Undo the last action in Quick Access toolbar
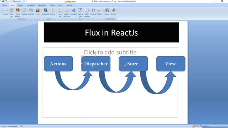This screenshot has height=128, width=228. [6, 1]
